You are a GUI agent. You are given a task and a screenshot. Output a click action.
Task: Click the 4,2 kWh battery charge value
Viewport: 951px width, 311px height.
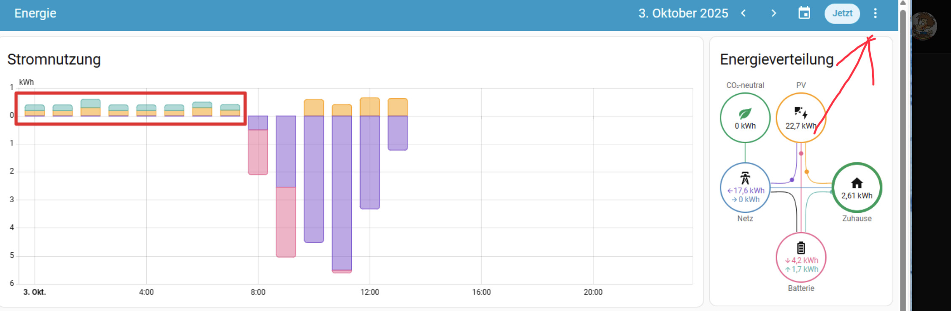(x=804, y=260)
